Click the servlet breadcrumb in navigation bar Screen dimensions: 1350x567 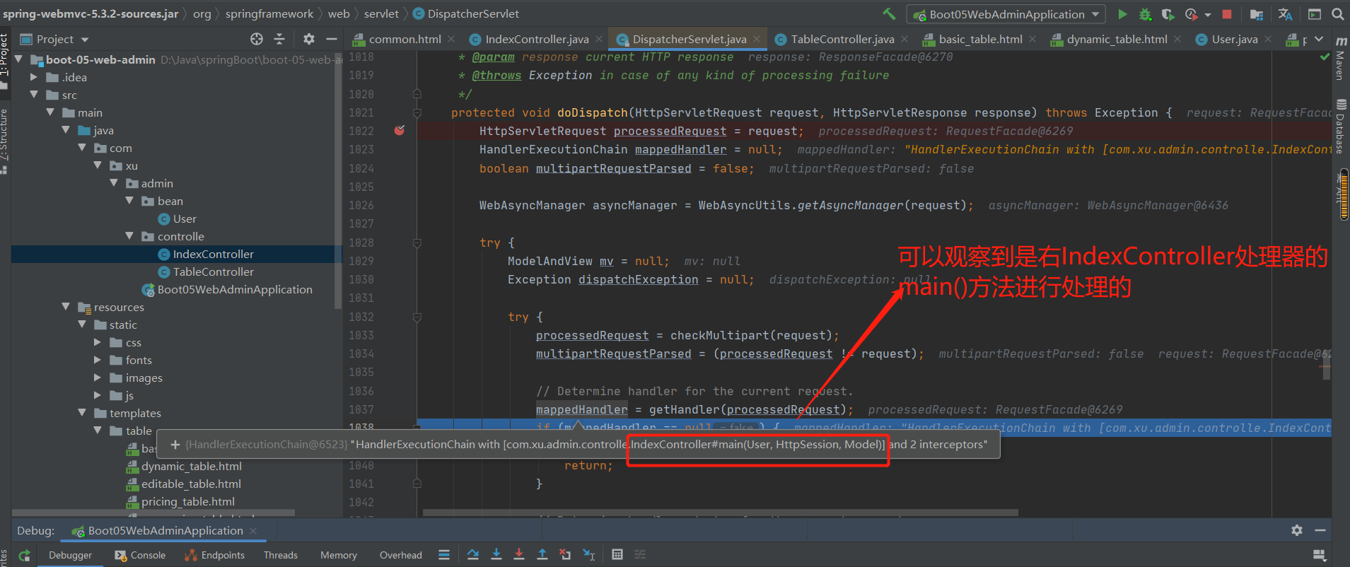tap(381, 13)
